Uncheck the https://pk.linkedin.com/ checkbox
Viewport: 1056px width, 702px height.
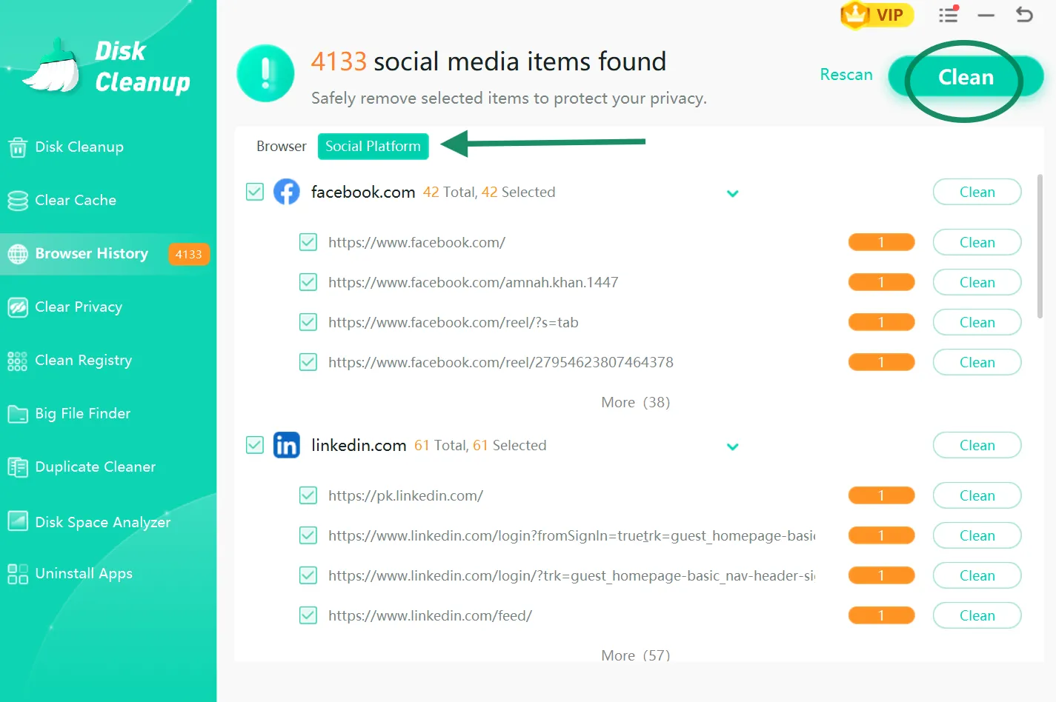(308, 495)
